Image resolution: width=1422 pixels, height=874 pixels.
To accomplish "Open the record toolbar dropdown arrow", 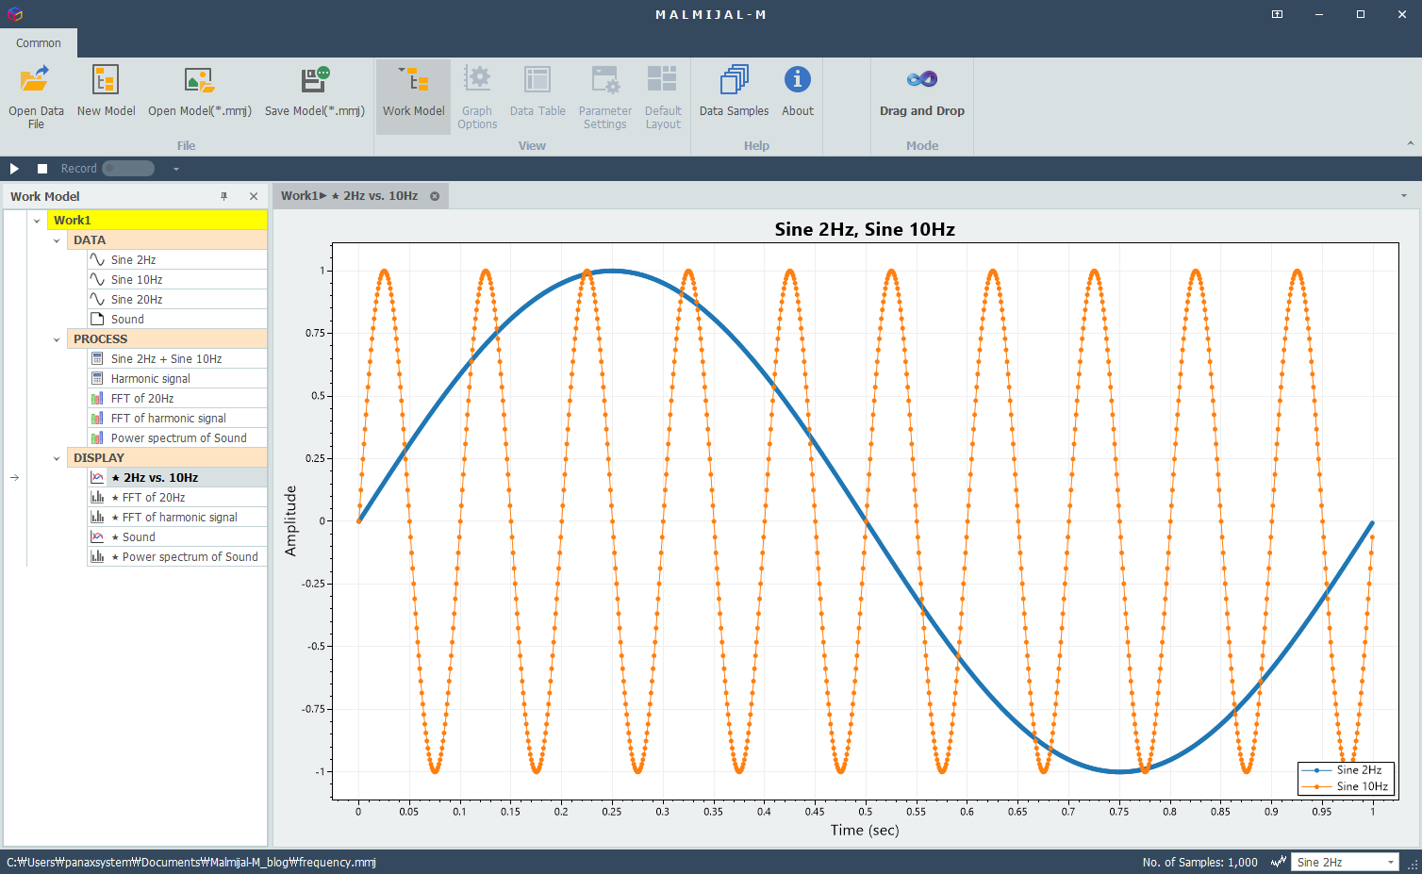I will coord(176,169).
